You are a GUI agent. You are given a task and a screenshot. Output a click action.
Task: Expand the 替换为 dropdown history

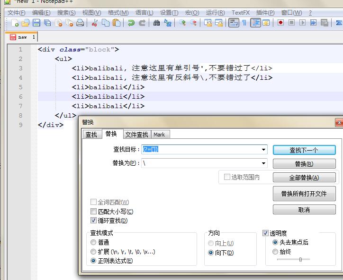click(264, 163)
